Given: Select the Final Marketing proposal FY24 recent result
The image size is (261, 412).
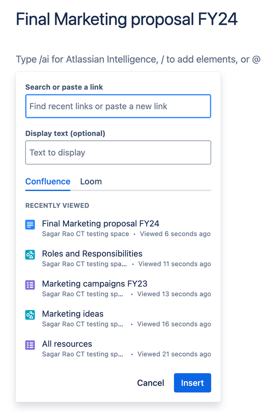Looking at the screenshot, I should tap(100, 224).
